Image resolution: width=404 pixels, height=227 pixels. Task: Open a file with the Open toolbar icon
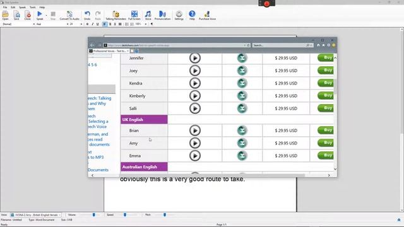(x=6, y=15)
